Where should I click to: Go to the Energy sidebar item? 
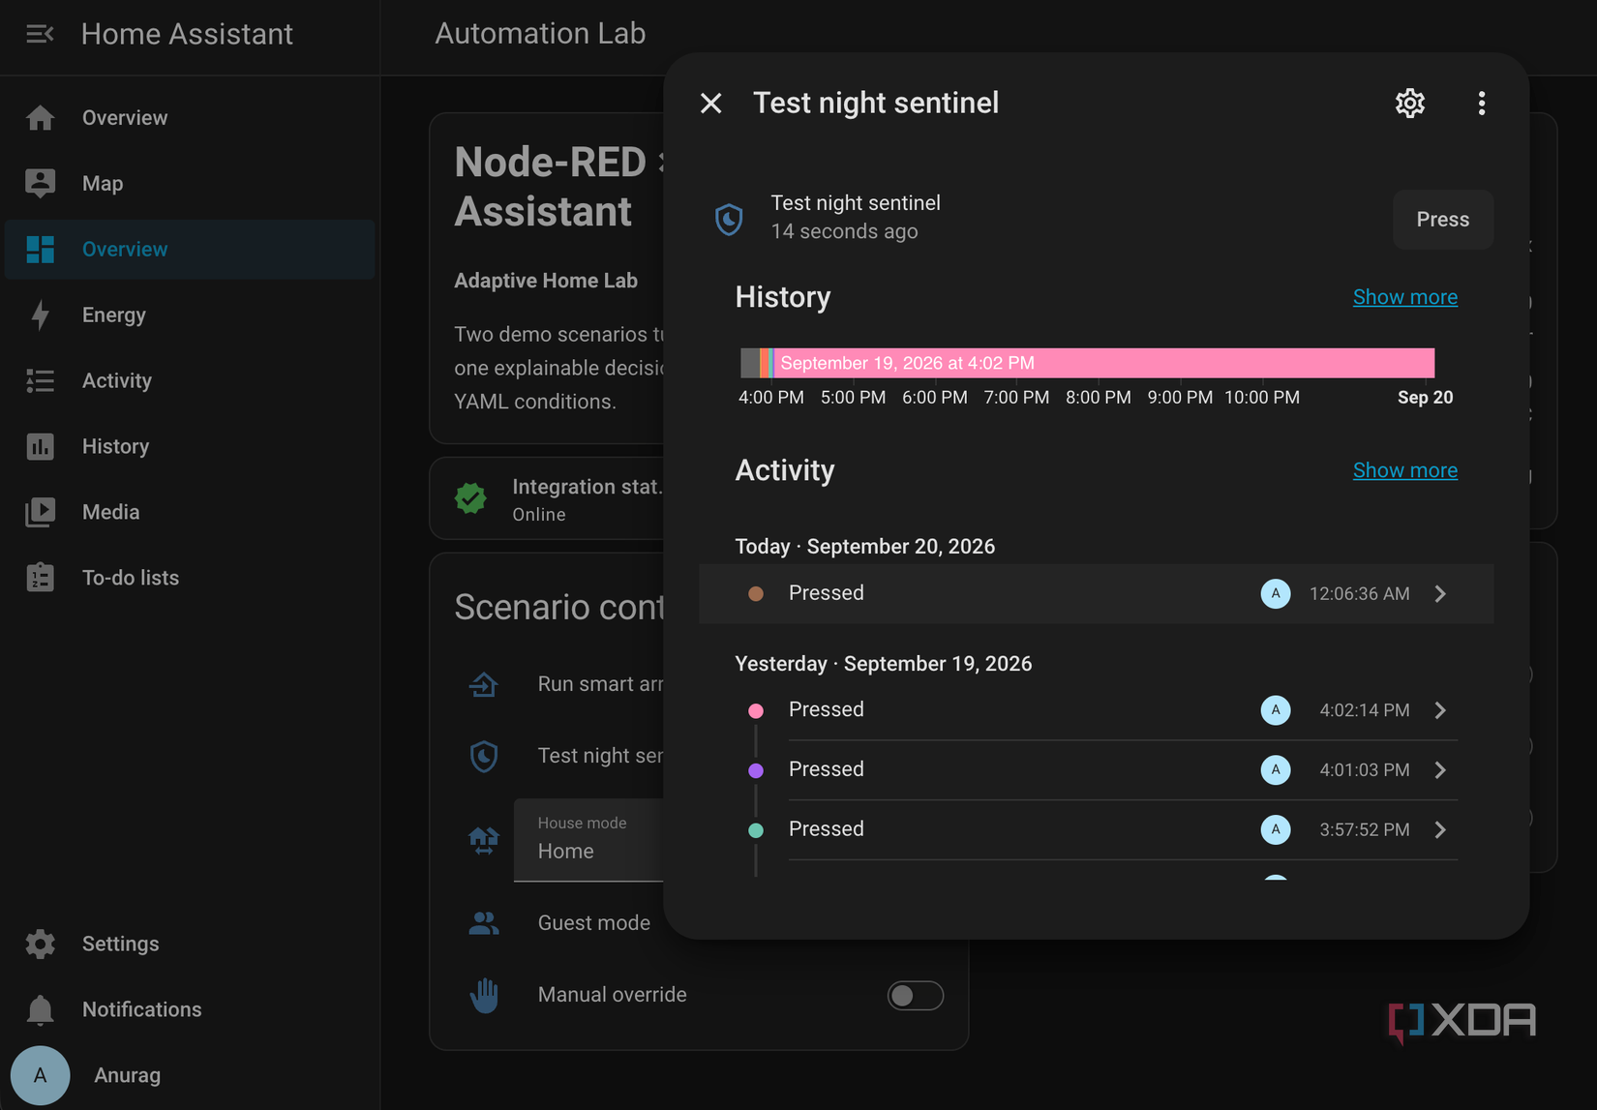tap(190, 315)
